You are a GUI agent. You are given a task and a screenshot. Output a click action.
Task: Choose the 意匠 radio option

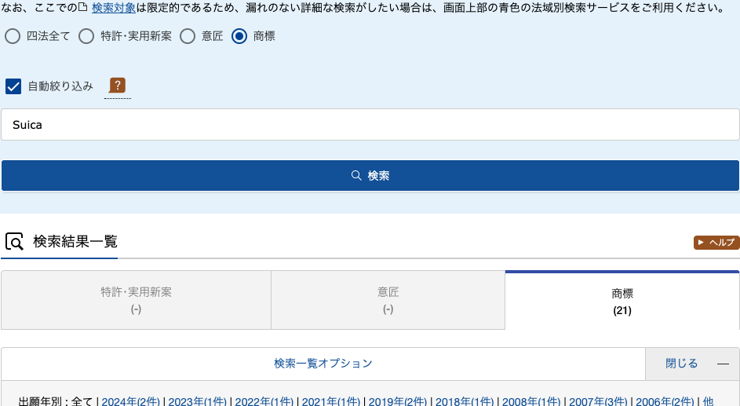[x=188, y=36]
